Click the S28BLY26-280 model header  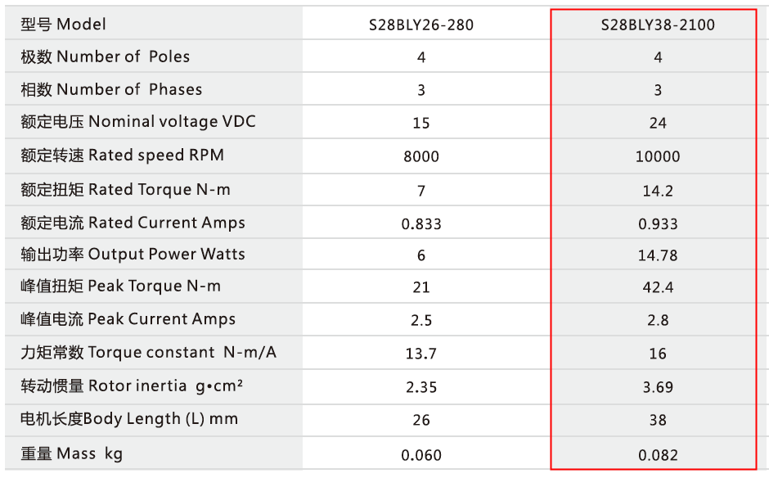pyautogui.click(x=421, y=25)
